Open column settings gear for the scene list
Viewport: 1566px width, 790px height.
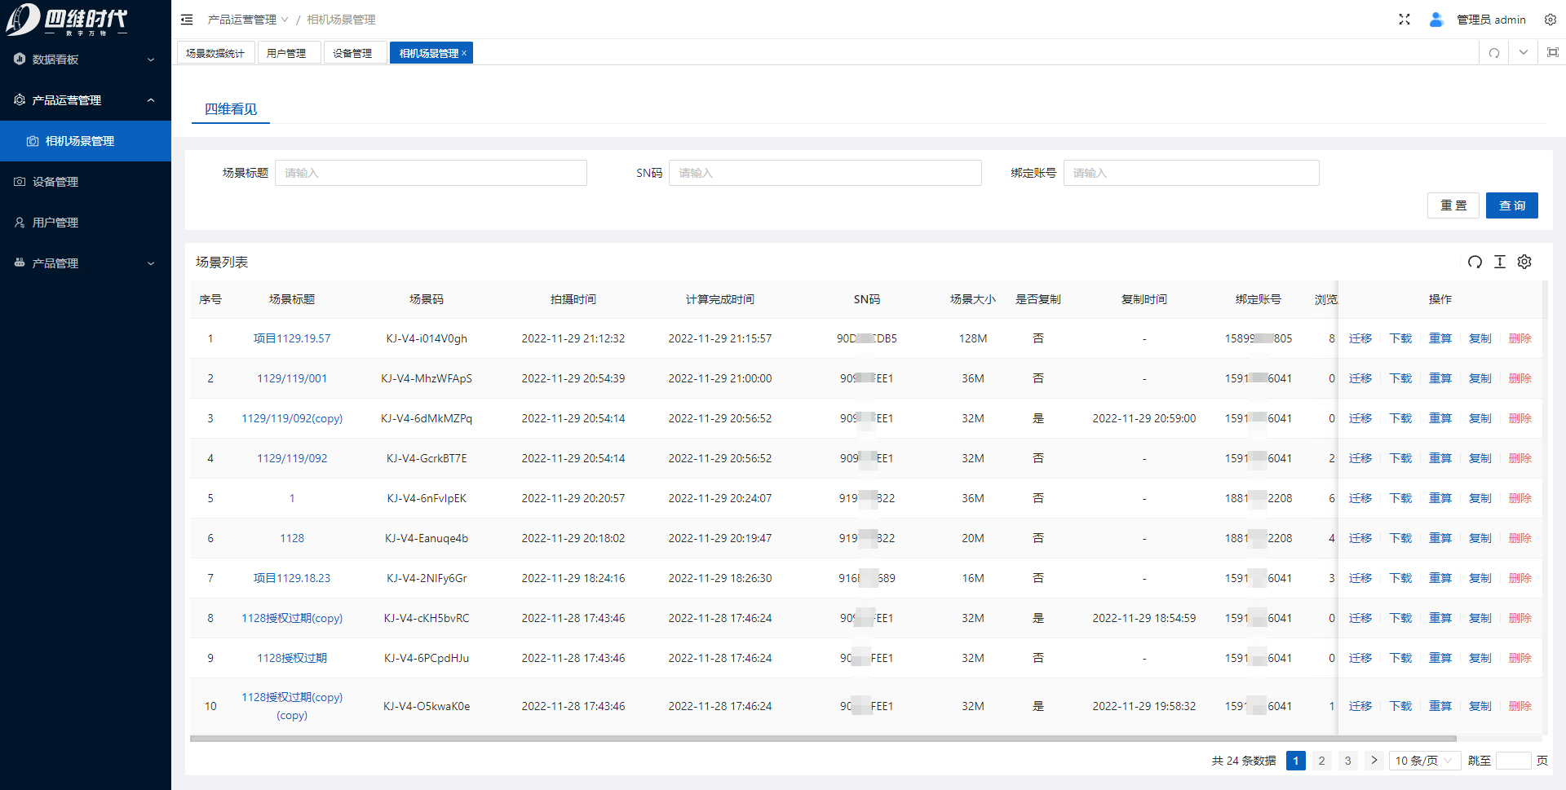click(x=1524, y=262)
